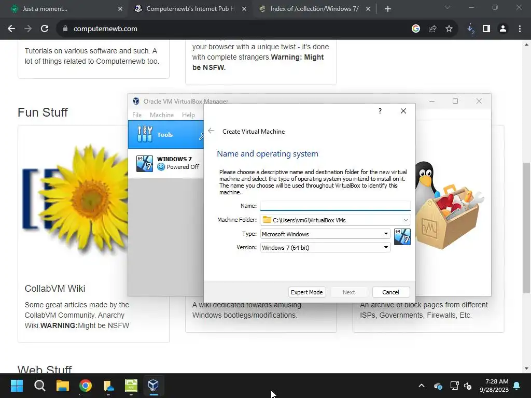Open Version dropdown showing Windows 7 (64-bit)
The height and width of the screenshot is (398, 531).
(x=325, y=247)
